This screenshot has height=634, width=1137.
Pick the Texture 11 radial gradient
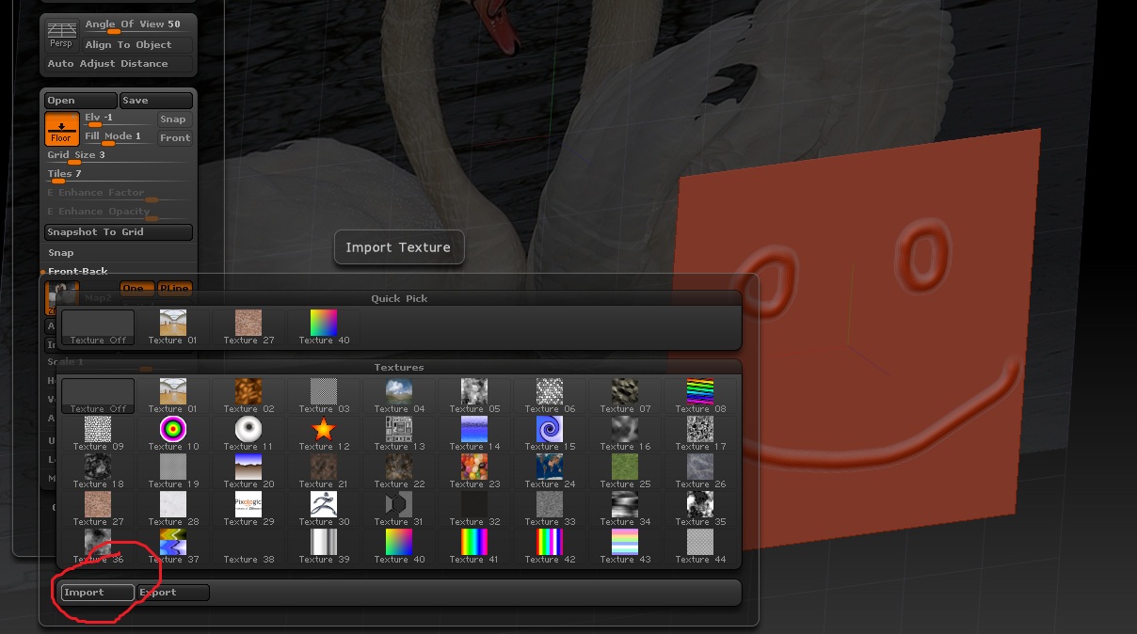pos(248,434)
